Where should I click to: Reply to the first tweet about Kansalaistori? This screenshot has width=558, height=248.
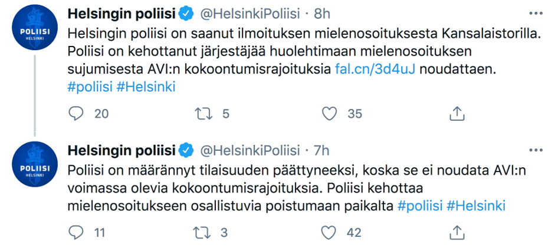click(x=77, y=114)
